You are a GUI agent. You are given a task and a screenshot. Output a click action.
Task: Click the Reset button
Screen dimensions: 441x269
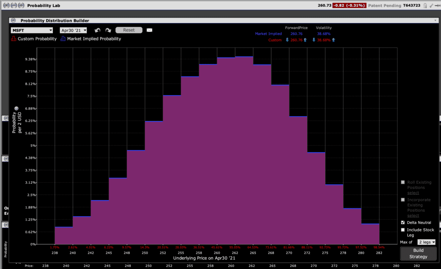point(129,30)
